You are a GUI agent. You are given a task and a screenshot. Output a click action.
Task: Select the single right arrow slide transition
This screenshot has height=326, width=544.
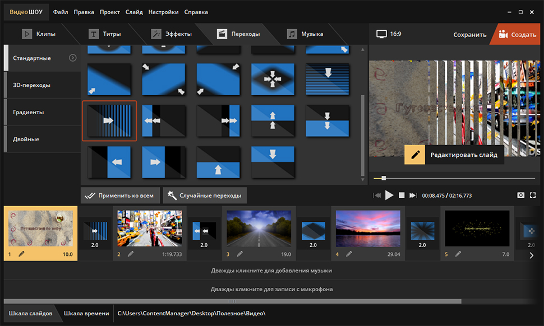(x=164, y=162)
